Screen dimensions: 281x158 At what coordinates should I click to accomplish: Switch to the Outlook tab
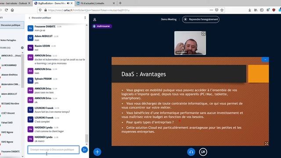pyautogui.click(x=14, y=3)
